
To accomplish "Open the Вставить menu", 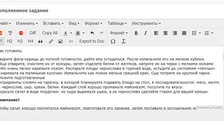I will tap(53, 23).
